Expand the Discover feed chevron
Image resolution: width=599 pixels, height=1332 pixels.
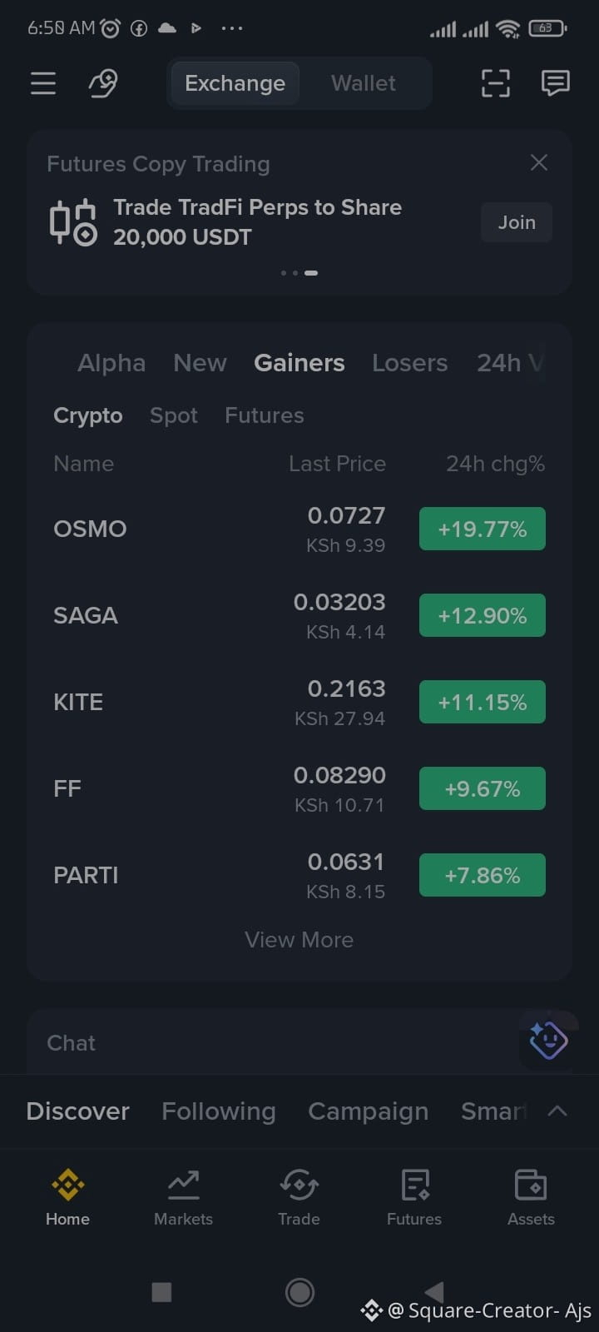(557, 1111)
